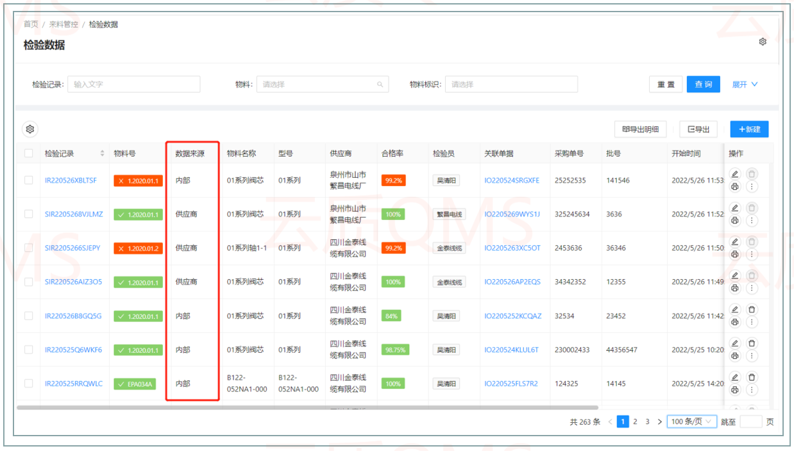Select checkbox for row IR220526XBLTSF
Screen dimensions: 794x451
[29, 180]
